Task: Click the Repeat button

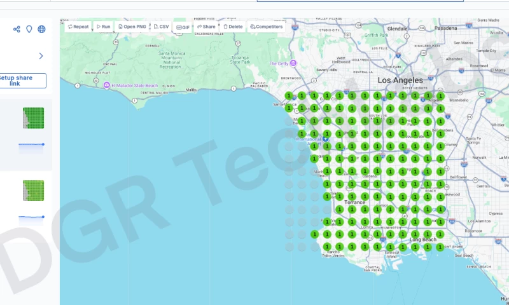Action: click(78, 27)
